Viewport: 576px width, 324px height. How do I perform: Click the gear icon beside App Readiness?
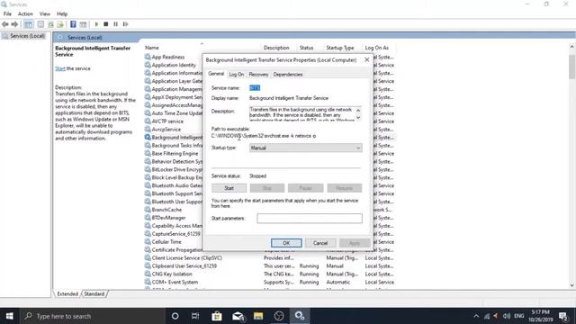pos(148,57)
